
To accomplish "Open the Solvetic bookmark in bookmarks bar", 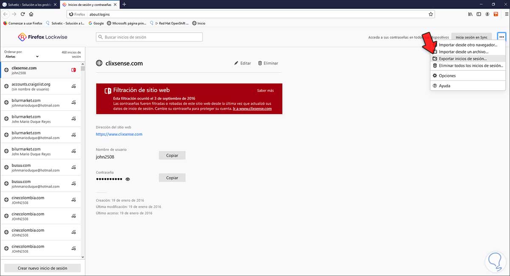I will point(66,23).
